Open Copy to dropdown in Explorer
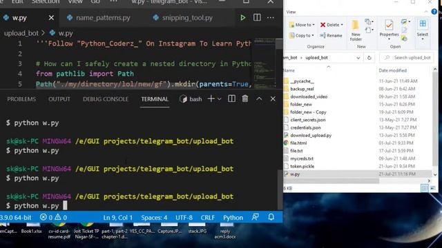 coord(301,35)
